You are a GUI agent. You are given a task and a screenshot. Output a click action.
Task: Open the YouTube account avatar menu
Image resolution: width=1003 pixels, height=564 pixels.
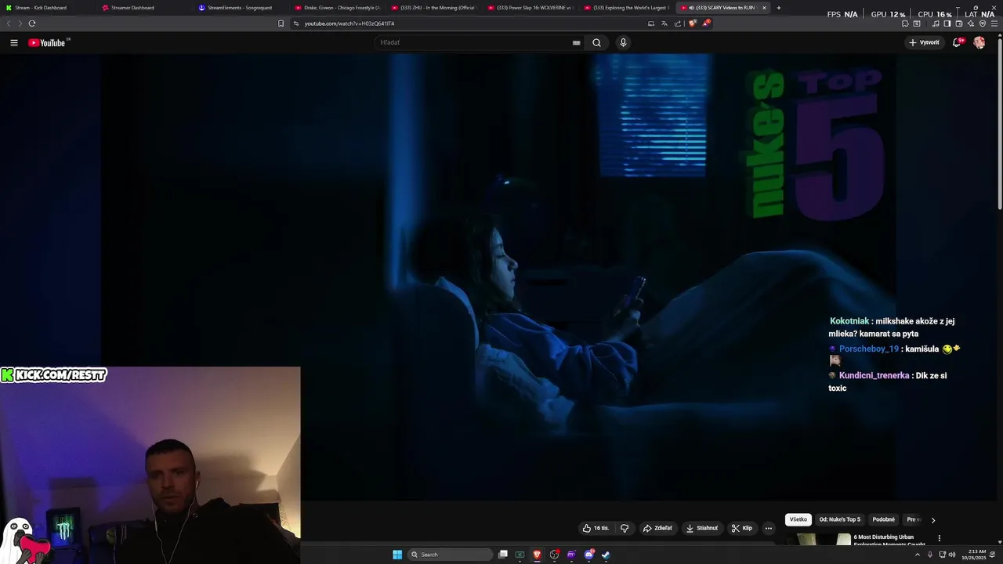click(979, 42)
